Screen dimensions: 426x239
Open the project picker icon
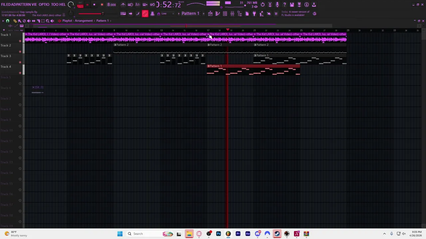coord(247,14)
